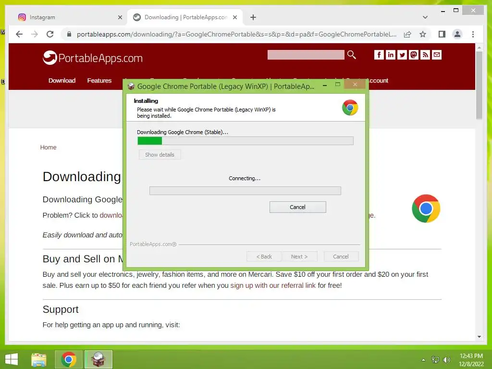Open the LinkedIn social icon
Screen dimensions: 492x369
tap(390, 55)
